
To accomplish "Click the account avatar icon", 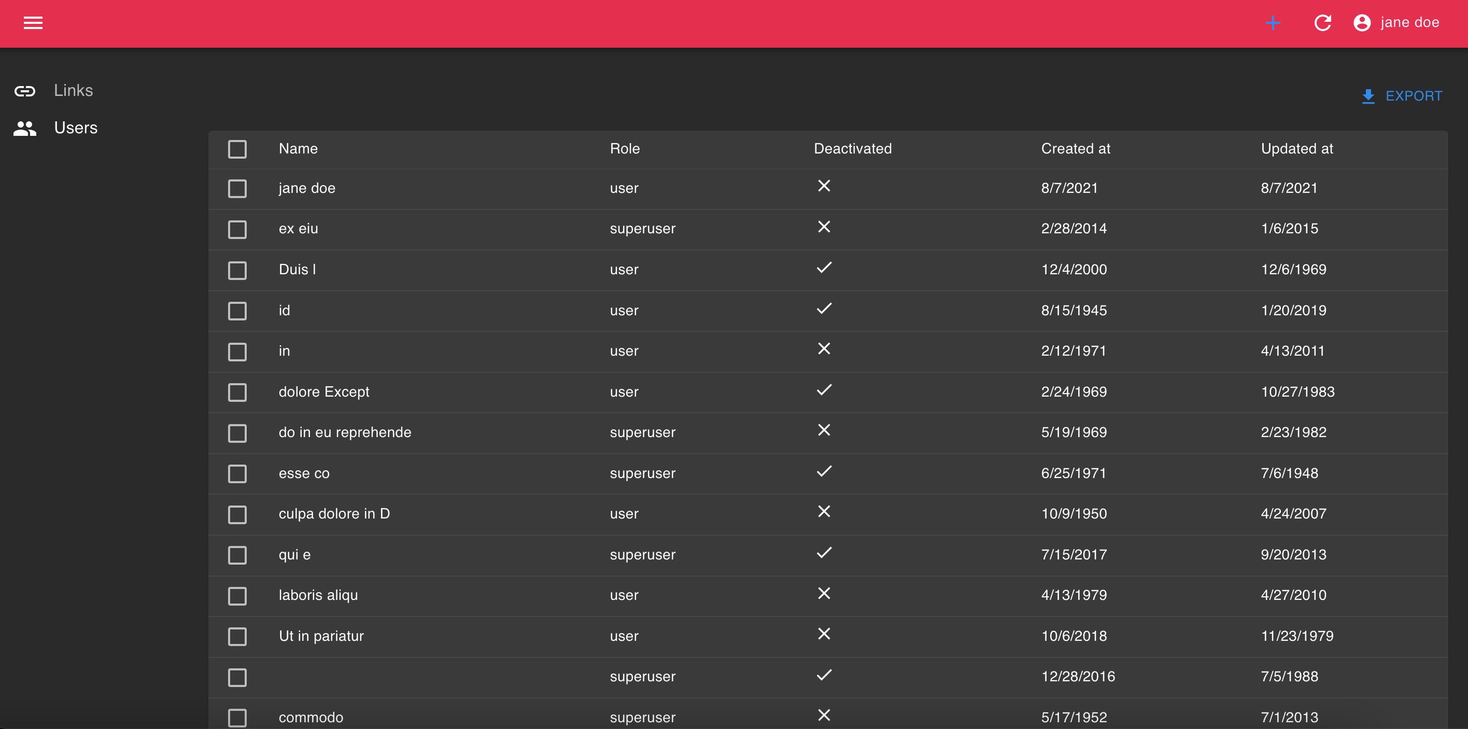I will [1361, 23].
